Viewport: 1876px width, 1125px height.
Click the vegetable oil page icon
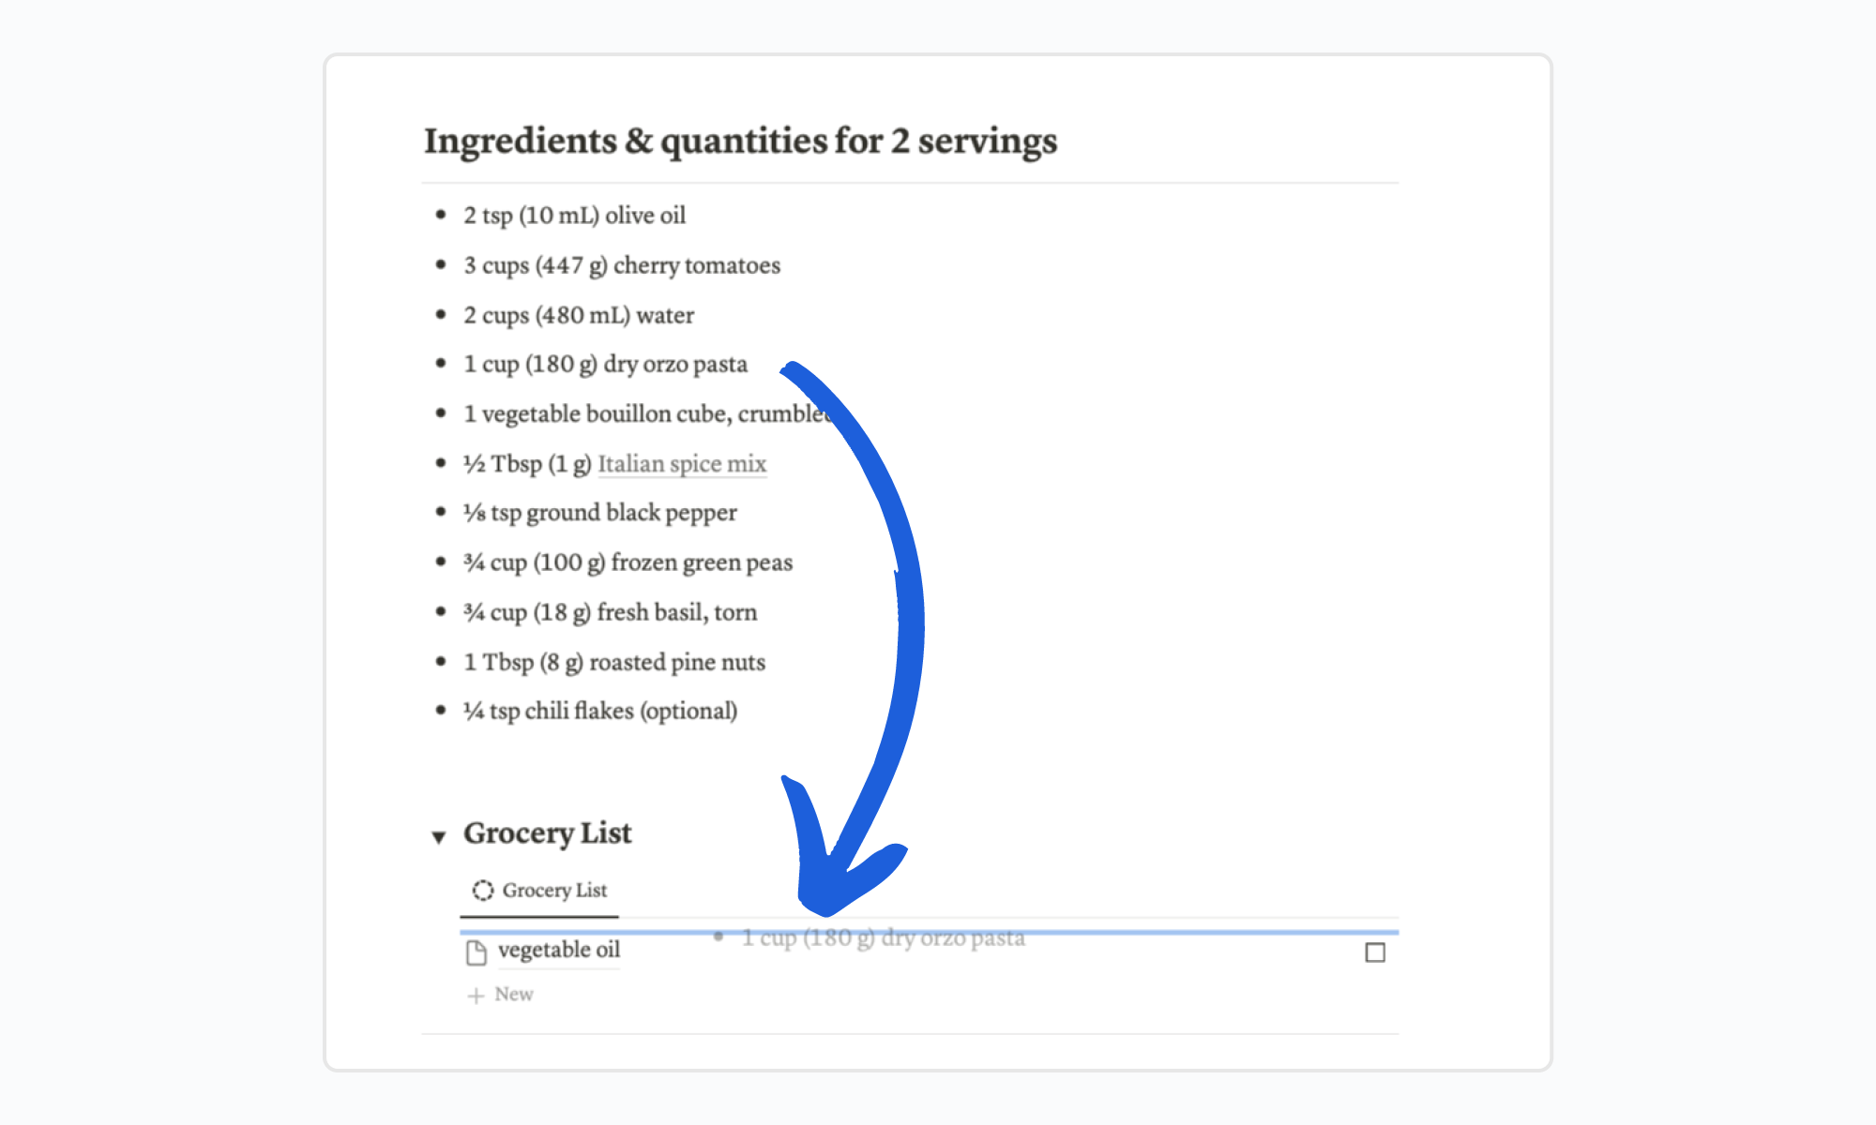tap(477, 952)
